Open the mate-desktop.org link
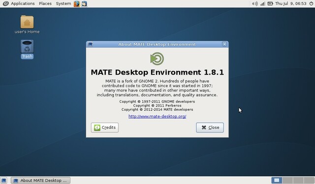This screenshot has width=315, height=184. pos(157,116)
